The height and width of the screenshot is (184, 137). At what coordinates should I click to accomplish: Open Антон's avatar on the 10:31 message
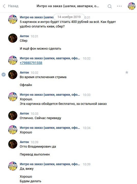coord(13,38)
